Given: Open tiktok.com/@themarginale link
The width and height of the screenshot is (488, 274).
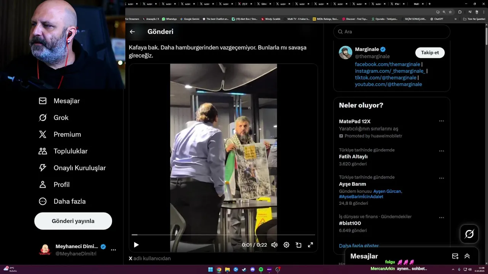Looking at the screenshot, I should (385, 78).
